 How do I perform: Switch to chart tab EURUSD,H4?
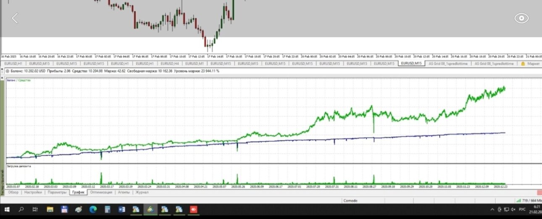(x=169, y=64)
